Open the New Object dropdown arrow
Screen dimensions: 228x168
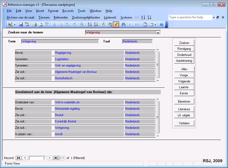point(155,24)
